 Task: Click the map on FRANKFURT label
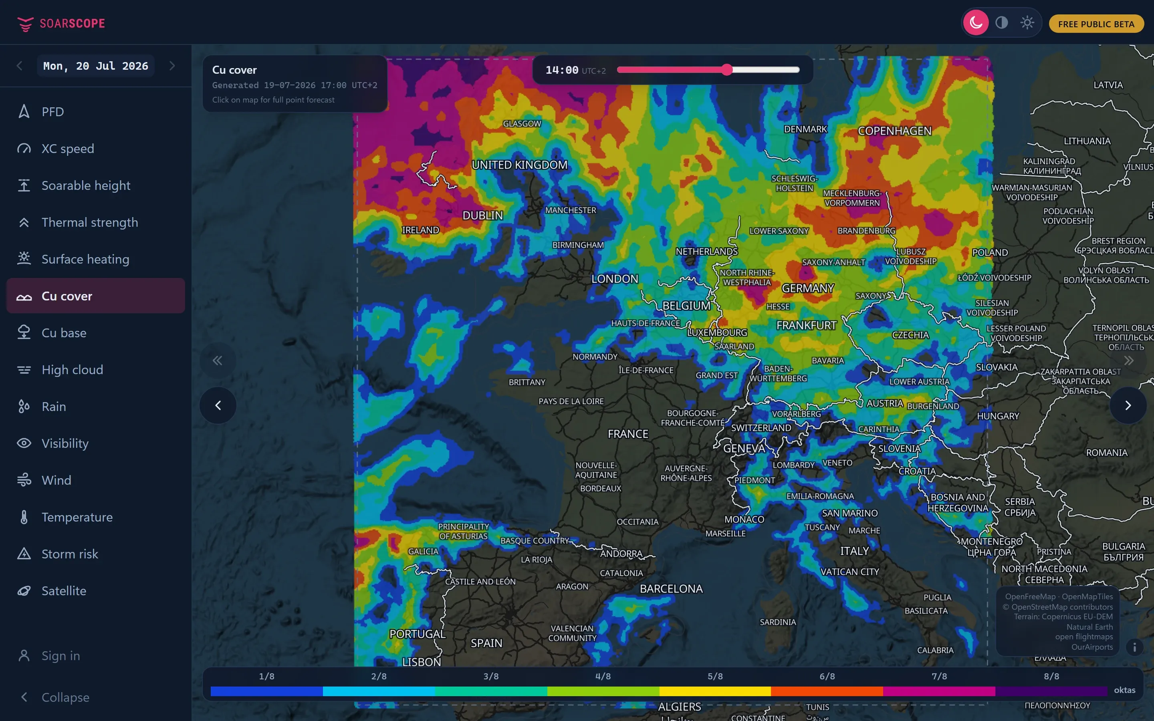click(806, 325)
